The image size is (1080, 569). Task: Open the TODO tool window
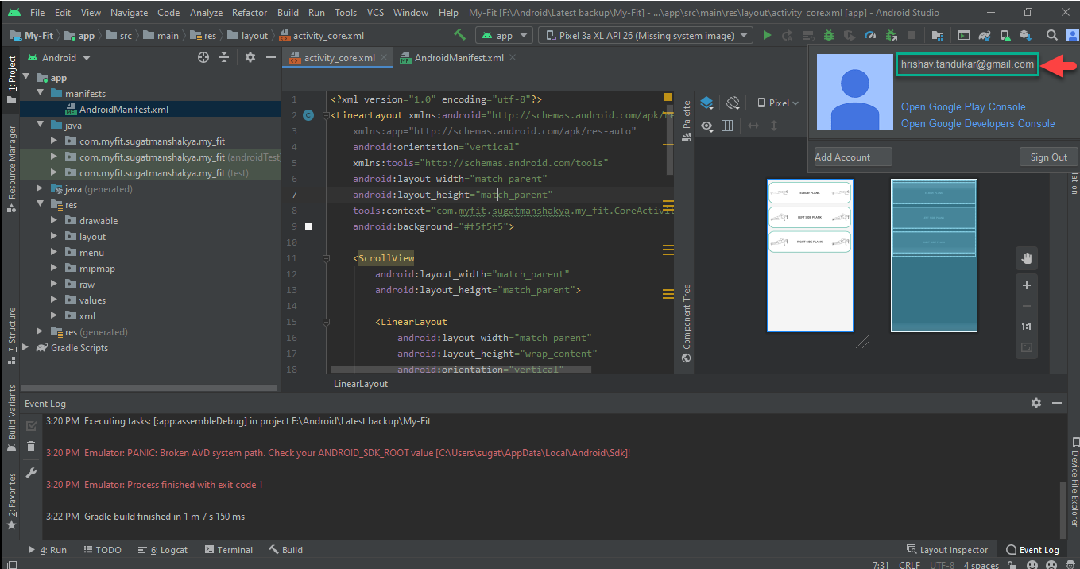coord(101,549)
